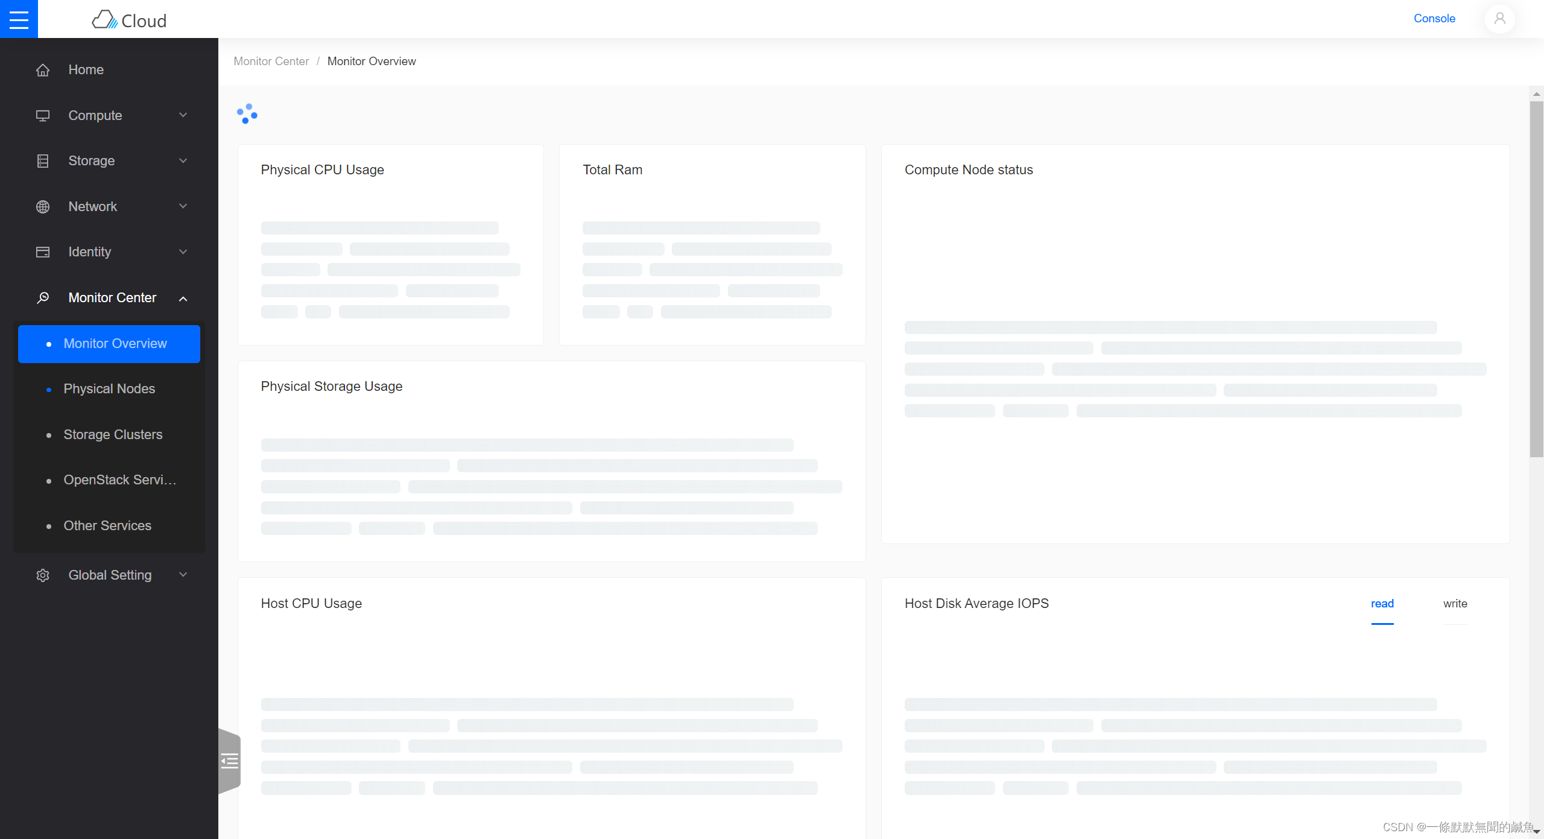The width and height of the screenshot is (1544, 839).
Task: Open Storage Clusters submenu item
Action: pos(113,435)
